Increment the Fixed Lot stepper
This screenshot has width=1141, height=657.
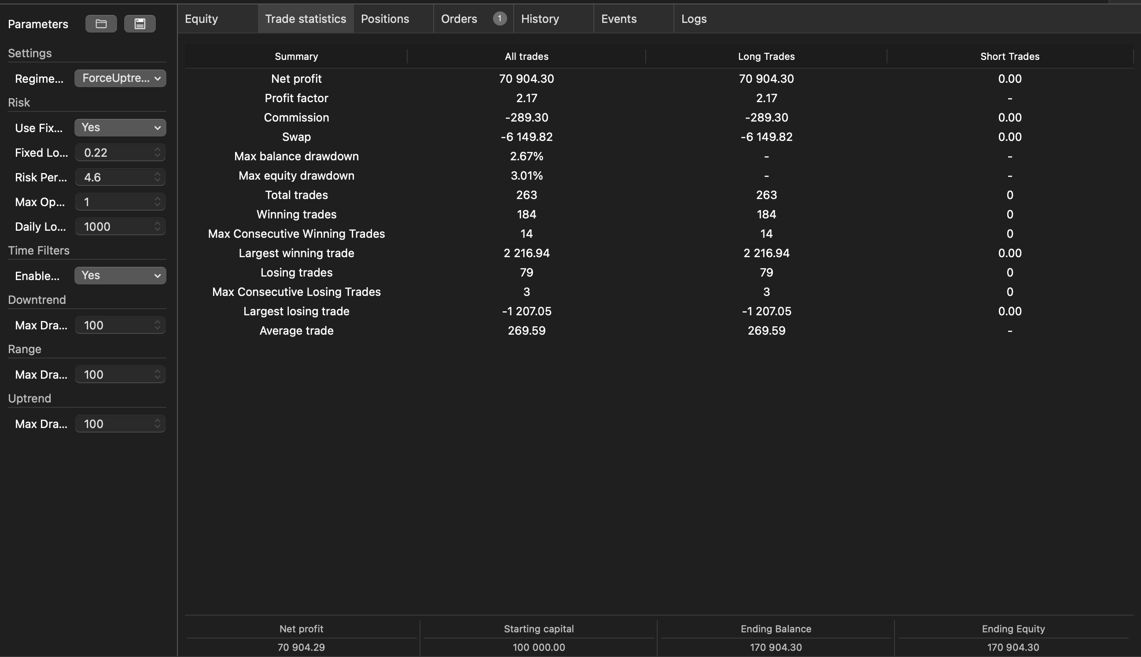pos(158,149)
